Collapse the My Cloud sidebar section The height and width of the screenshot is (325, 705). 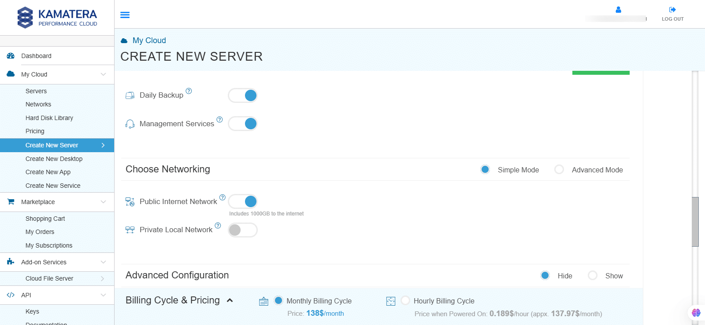point(103,74)
